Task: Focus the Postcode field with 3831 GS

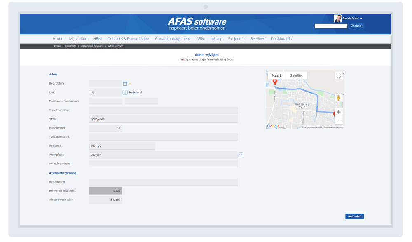Action: click(x=122, y=146)
